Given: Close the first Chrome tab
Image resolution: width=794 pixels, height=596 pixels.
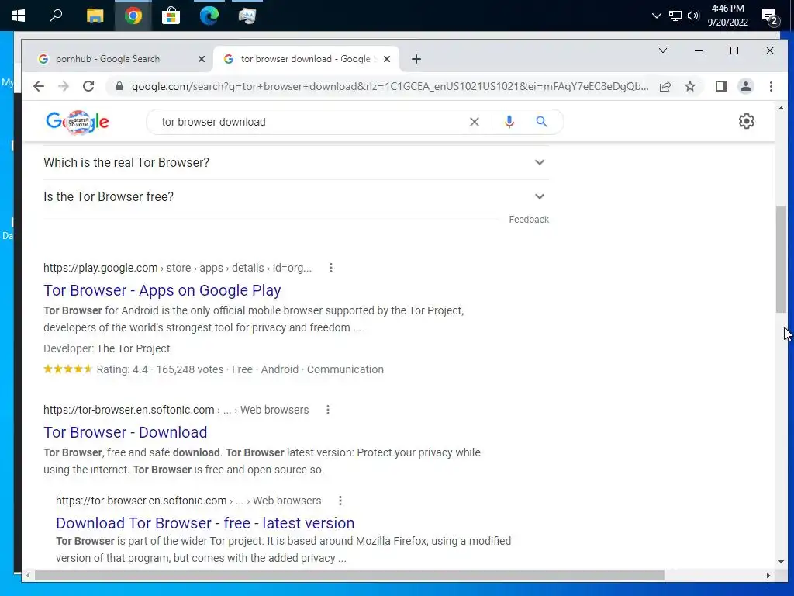Looking at the screenshot, I should [x=201, y=59].
